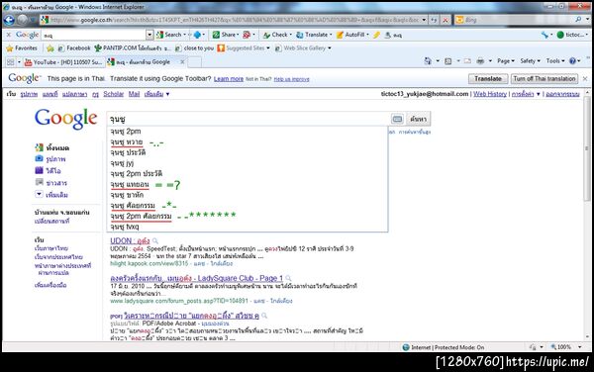Click the Add to Favorites Bar icon
The width and height of the screenshot is (594, 372).
pos(50,48)
